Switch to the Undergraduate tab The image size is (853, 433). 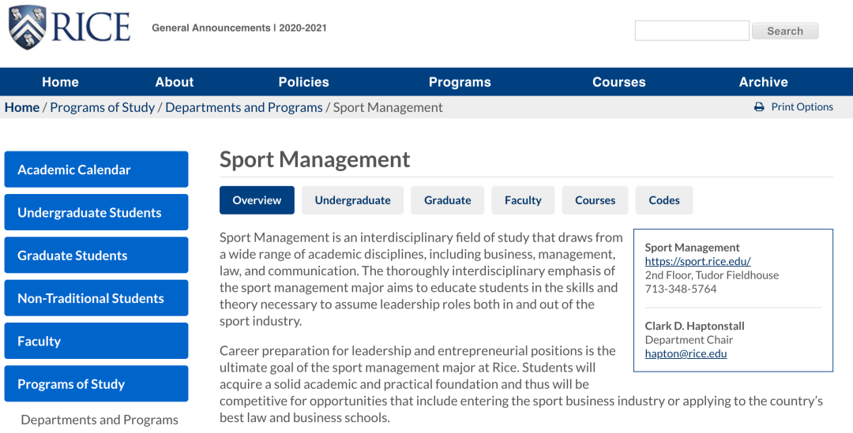[x=352, y=200]
